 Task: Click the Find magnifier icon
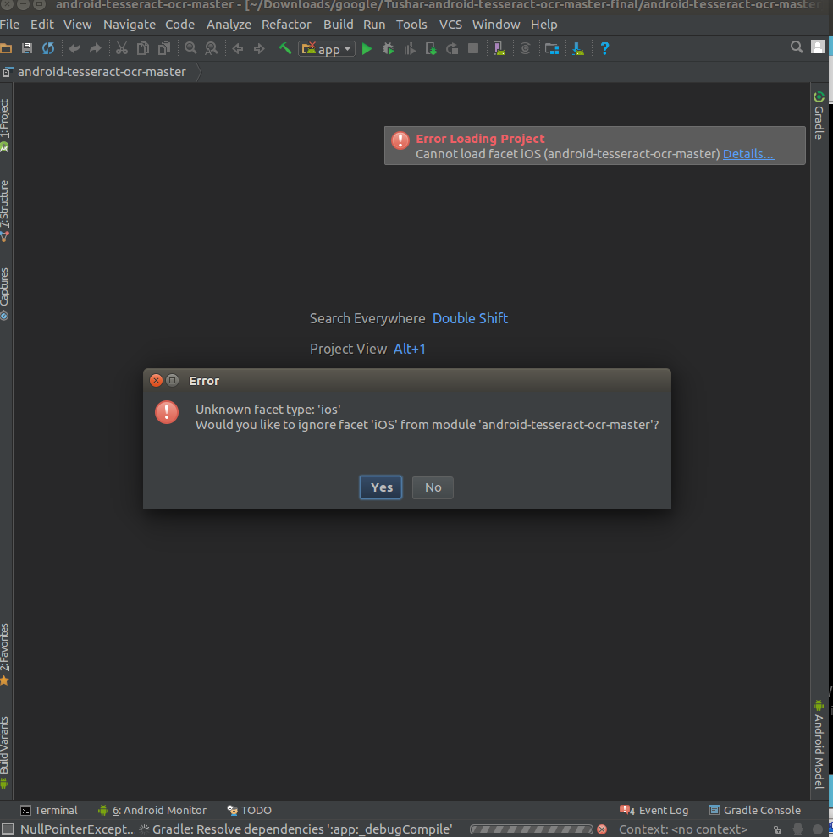[x=190, y=48]
